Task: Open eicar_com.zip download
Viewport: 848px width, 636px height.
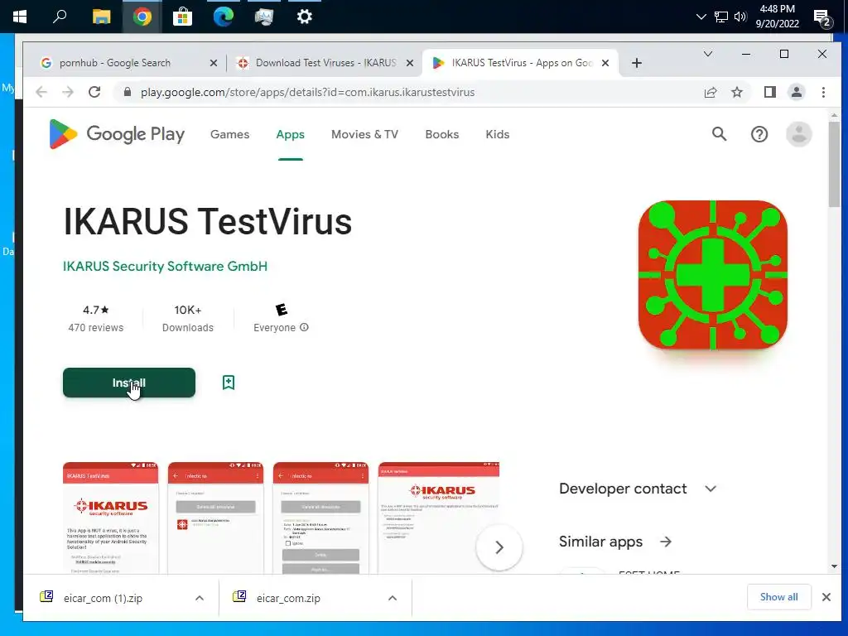Action: (288, 598)
